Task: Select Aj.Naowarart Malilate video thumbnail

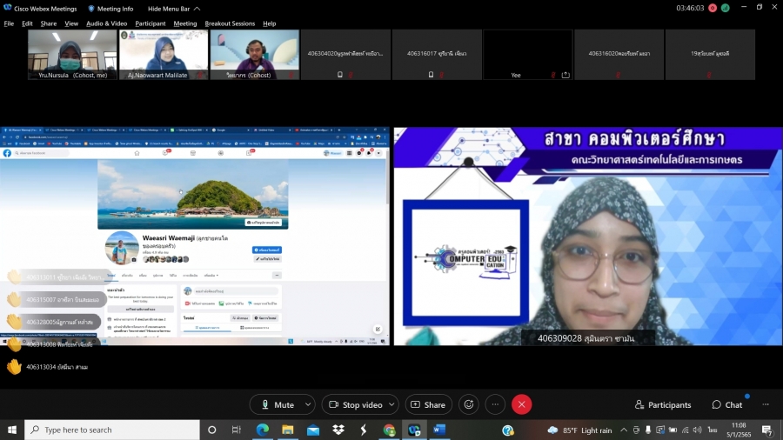Action: [164, 54]
